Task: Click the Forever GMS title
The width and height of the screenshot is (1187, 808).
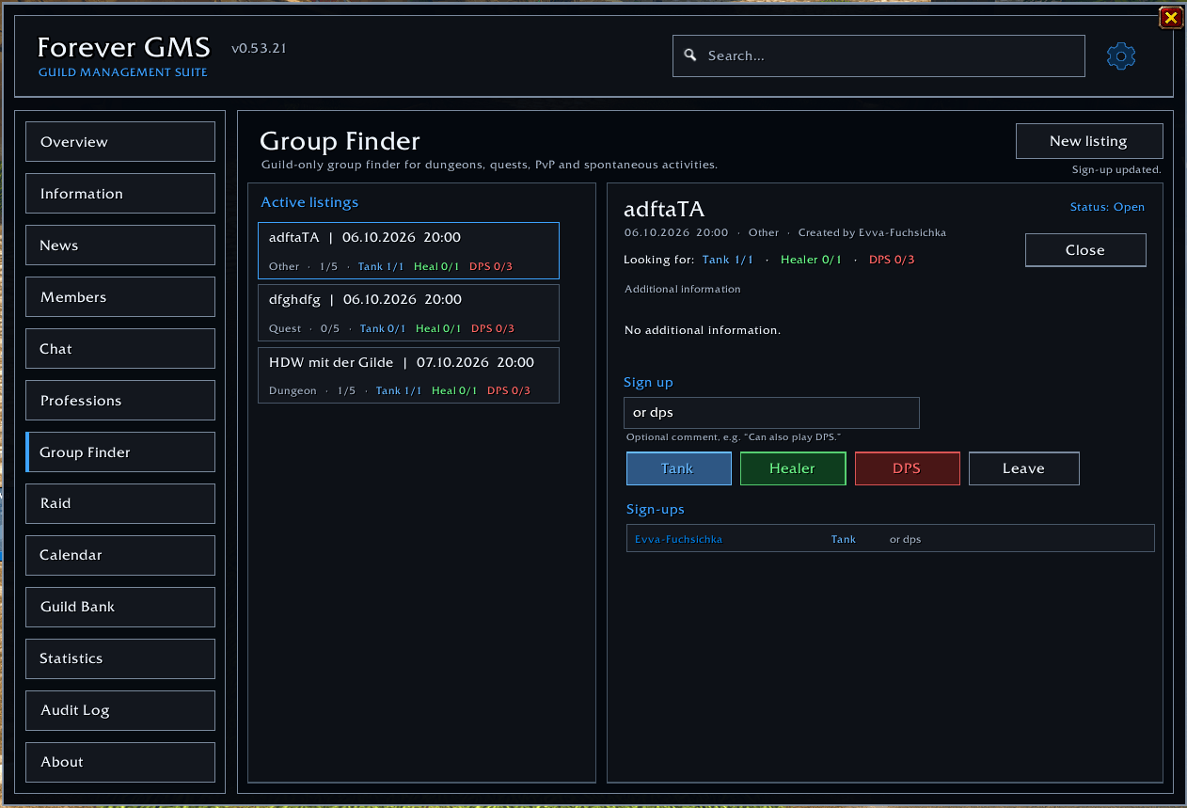Action: tap(123, 47)
